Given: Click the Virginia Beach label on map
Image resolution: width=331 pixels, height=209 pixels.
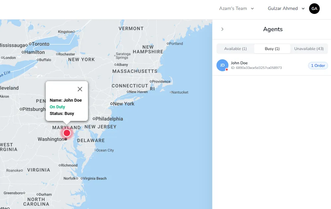Looking at the screenshot, I should pos(95,179).
